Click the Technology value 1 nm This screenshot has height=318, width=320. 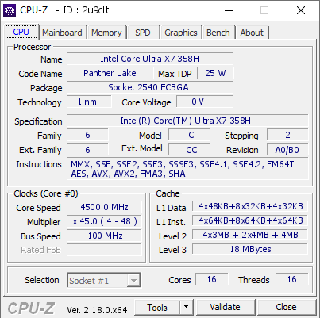89,102
